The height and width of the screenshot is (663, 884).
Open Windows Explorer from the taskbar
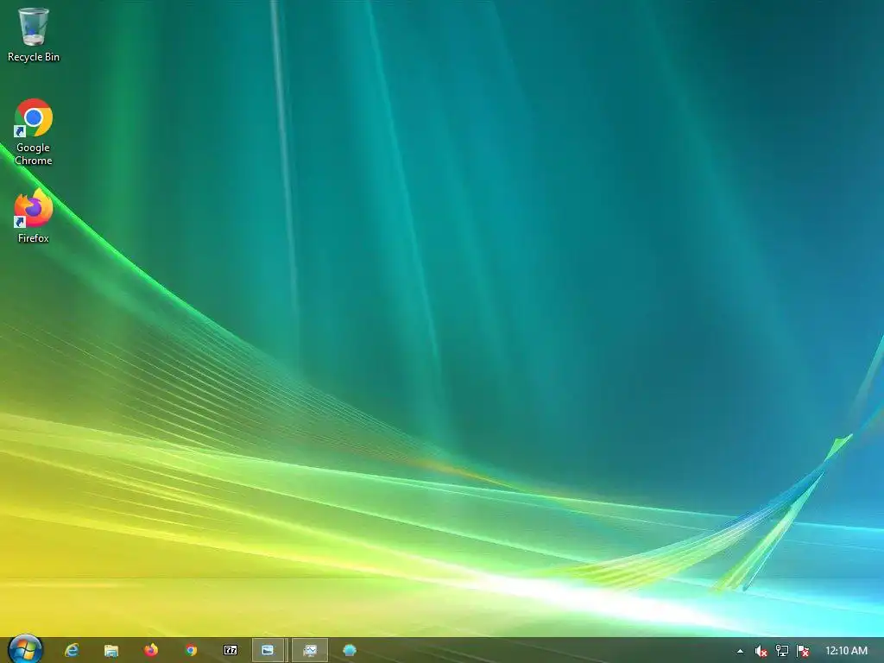111,651
